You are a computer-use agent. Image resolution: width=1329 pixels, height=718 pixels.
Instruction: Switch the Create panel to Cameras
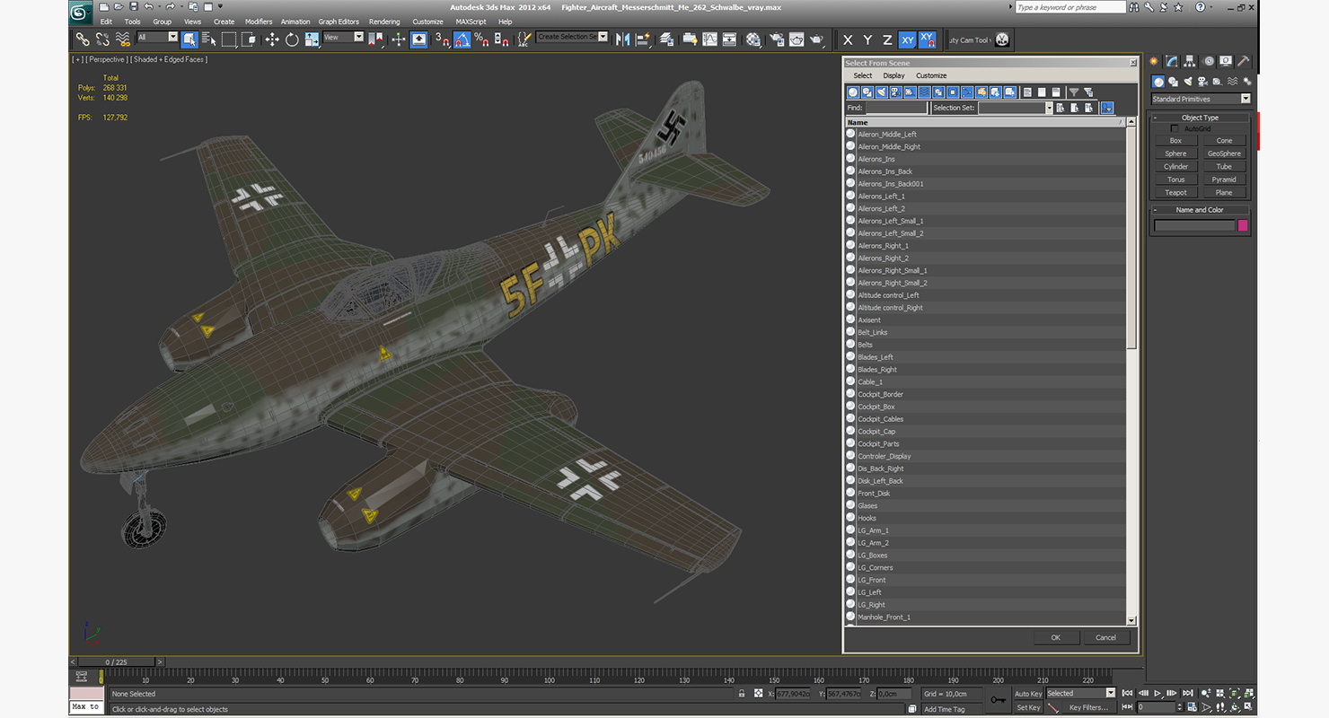1202,82
